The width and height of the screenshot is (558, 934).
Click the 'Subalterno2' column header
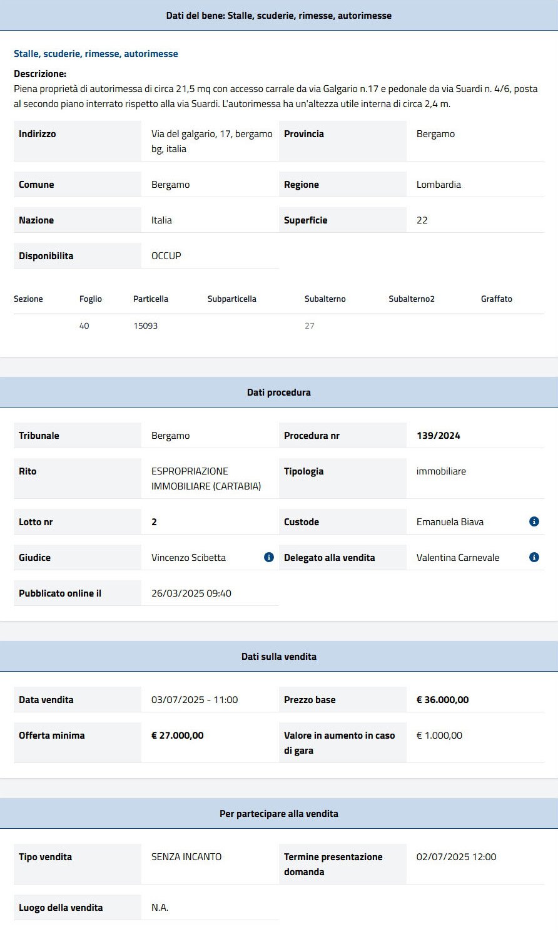pyautogui.click(x=412, y=299)
